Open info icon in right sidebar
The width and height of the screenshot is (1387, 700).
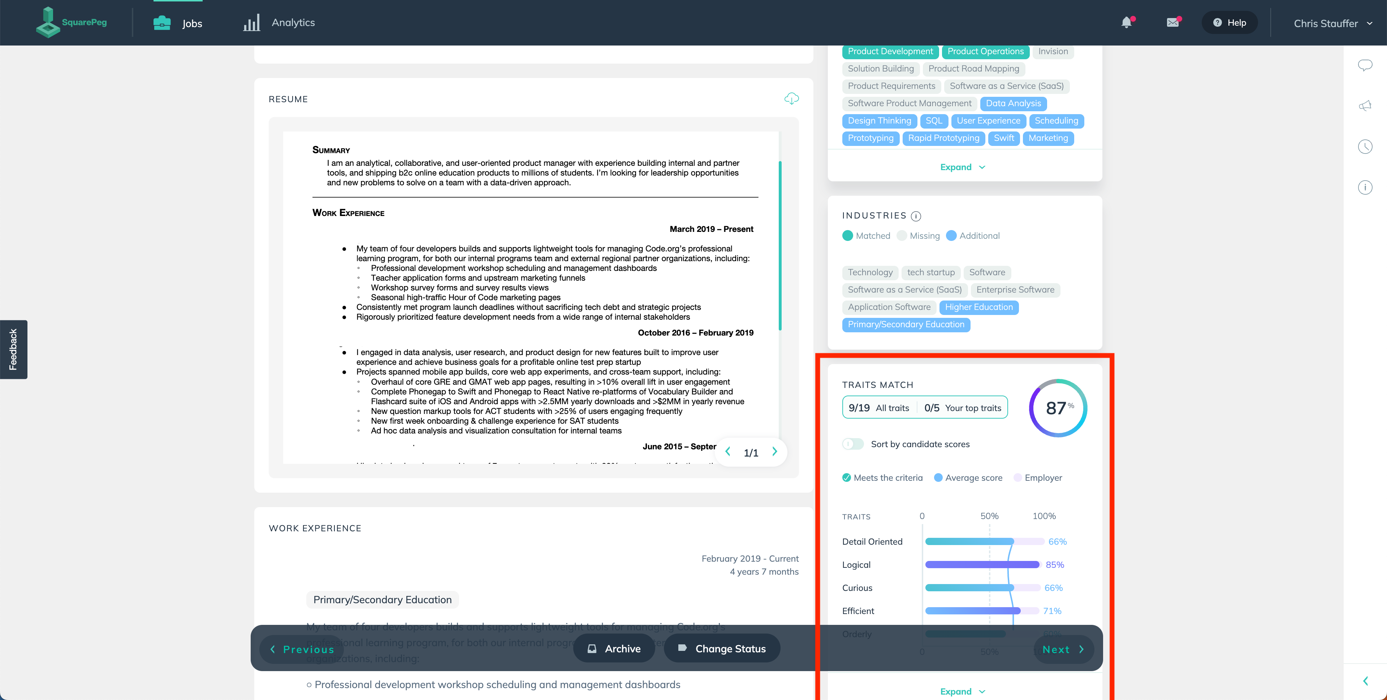point(1365,187)
